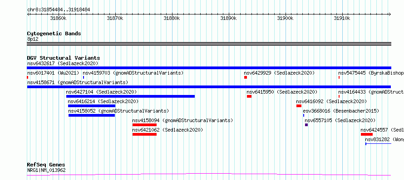Click the nsv6427104 blue variant bar
Viewport: 404px width, 180px height.
pyautogui.click(x=130, y=96)
